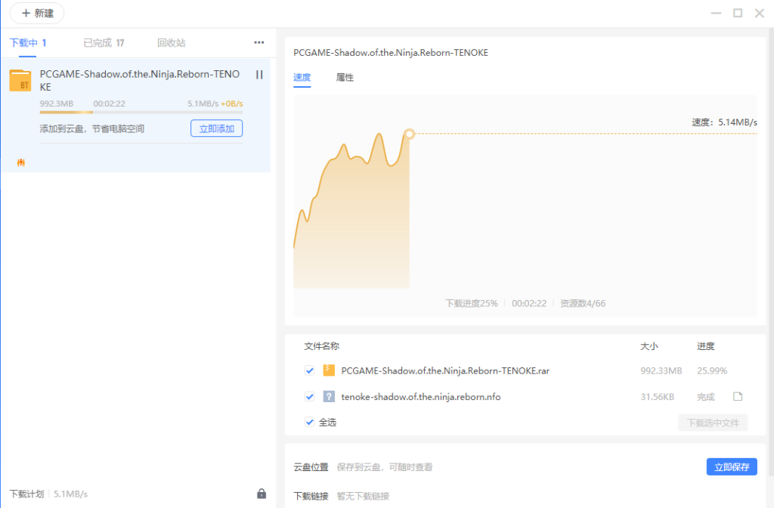Click the tenoke-shadow.of.the.ninja.reborn.nfo file name
Screen dimensions: 774x508
click(x=420, y=396)
